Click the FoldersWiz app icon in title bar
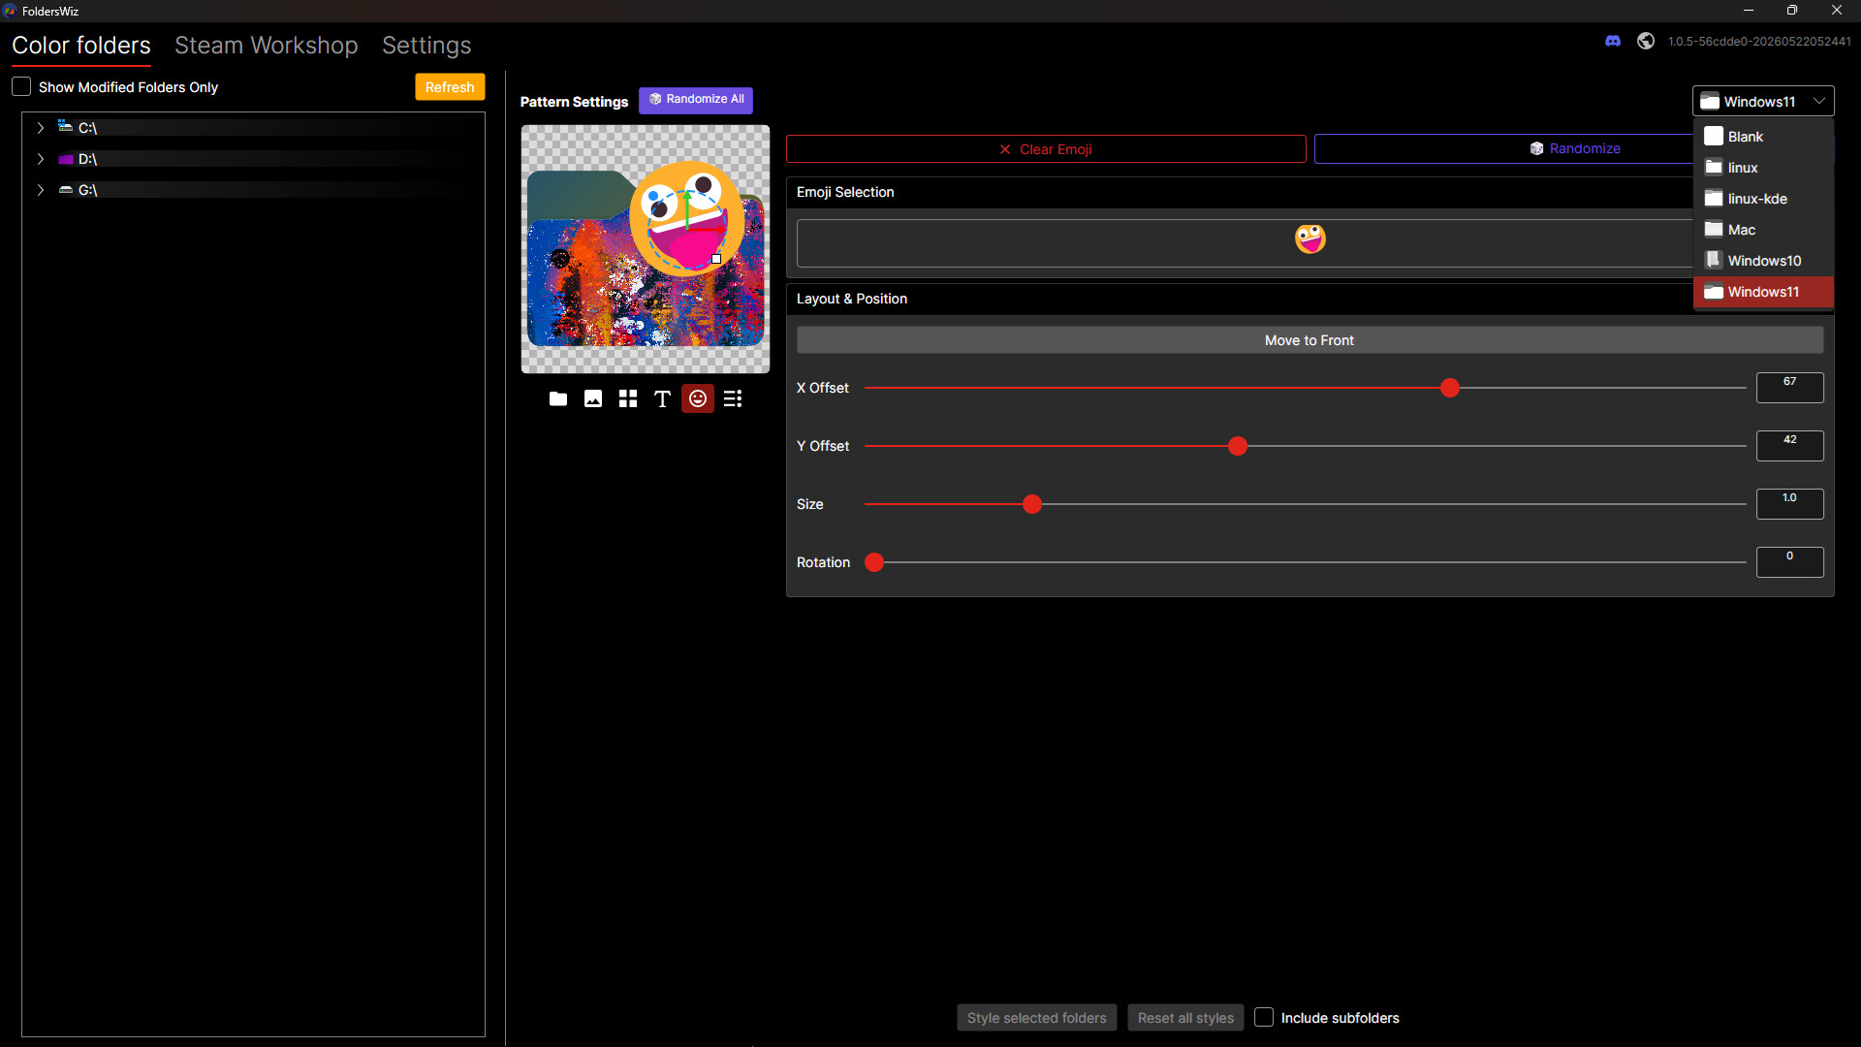Image resolution: width=1861 pixels, height=1047 pixels. [10, 11]
